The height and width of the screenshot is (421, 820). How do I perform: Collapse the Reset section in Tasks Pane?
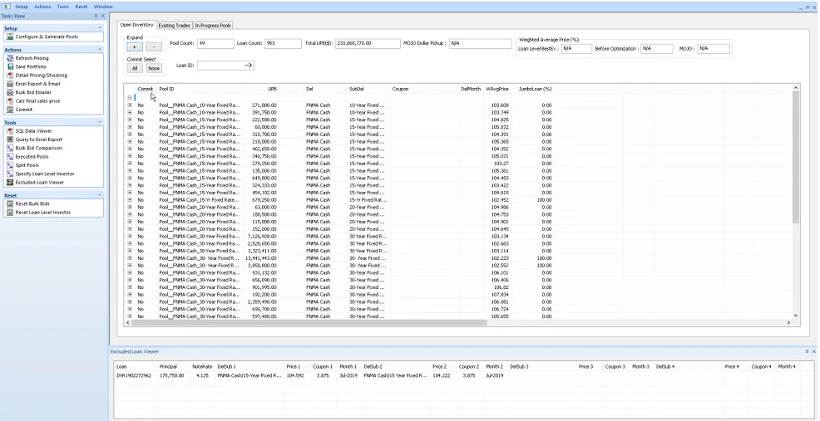[99, 195]
